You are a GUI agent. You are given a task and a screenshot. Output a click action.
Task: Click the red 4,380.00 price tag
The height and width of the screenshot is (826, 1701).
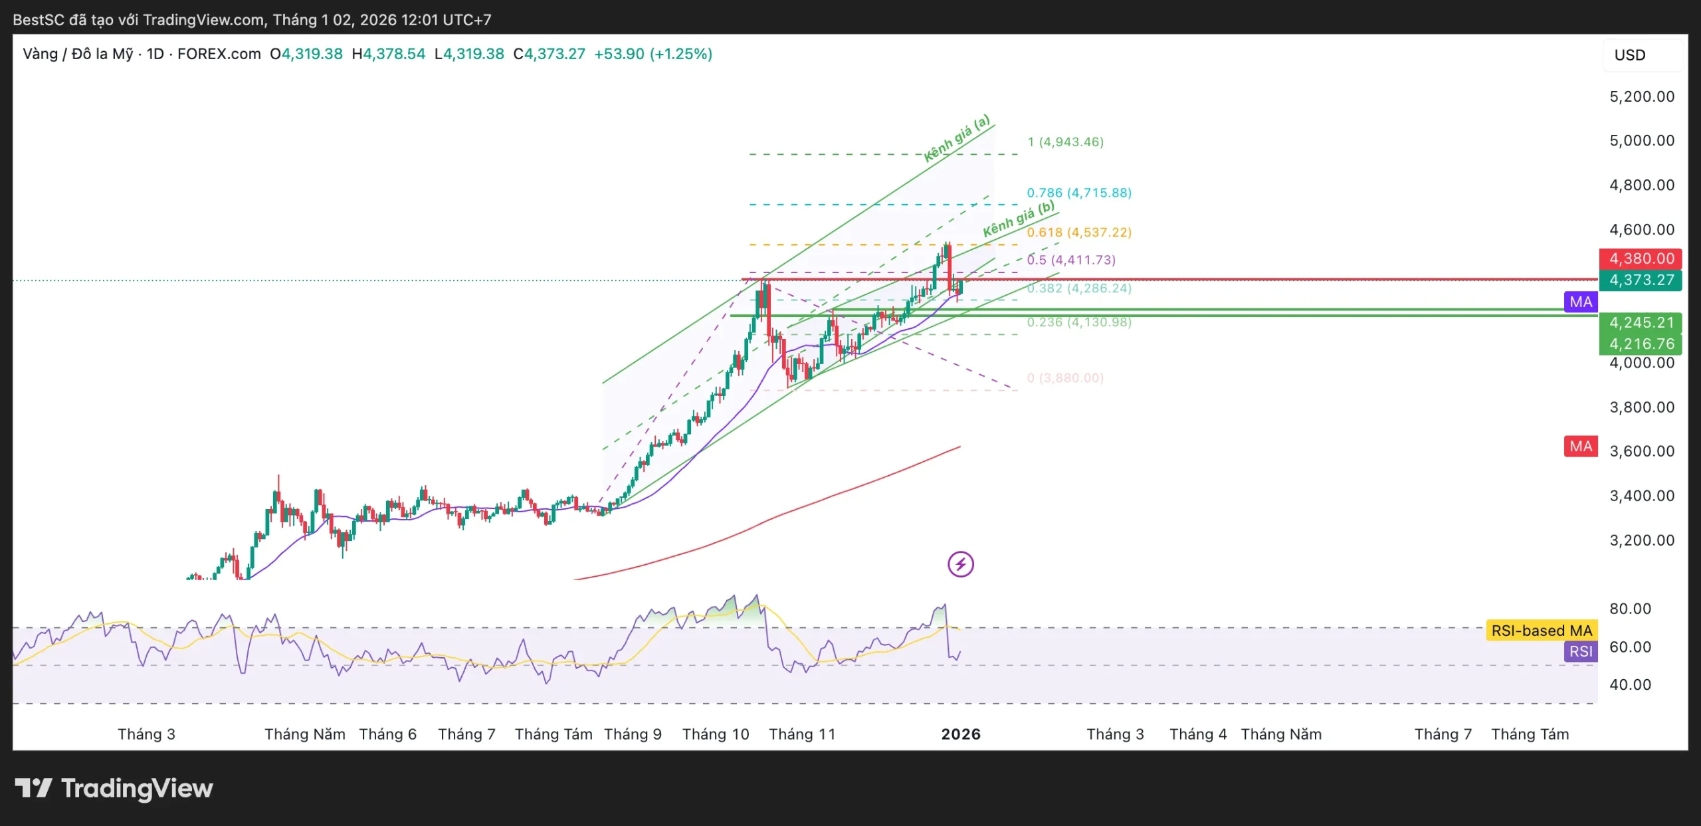(x=1641, y=258)
